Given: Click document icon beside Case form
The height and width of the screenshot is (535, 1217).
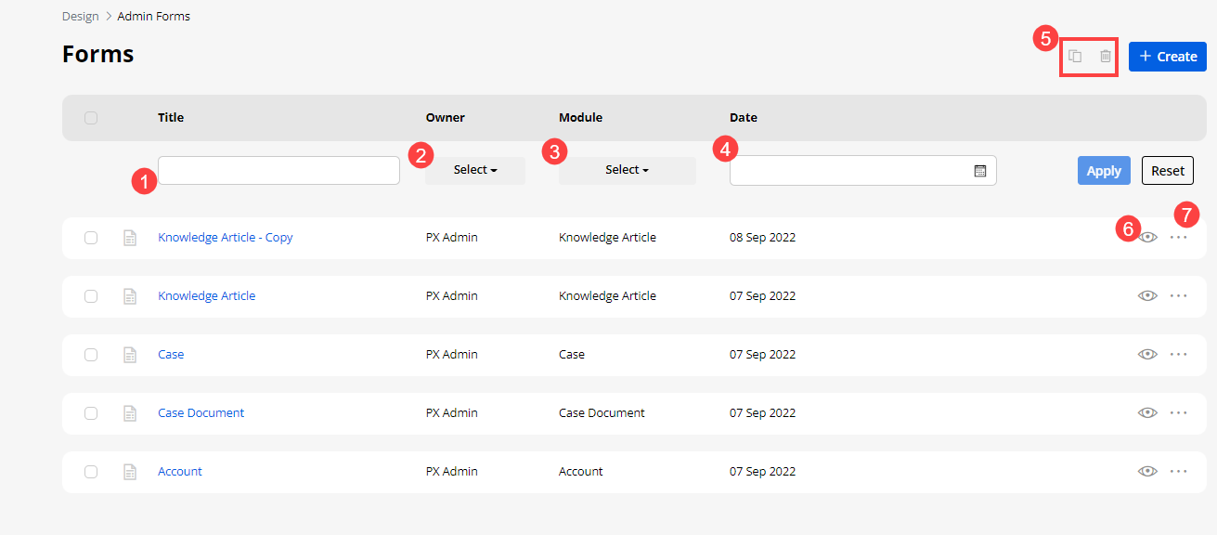Looking at the screenshot, I should (x=130, y=355).
